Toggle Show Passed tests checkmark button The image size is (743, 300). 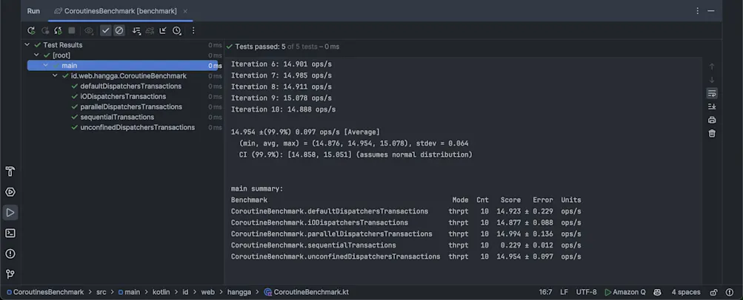coord(106,31)
